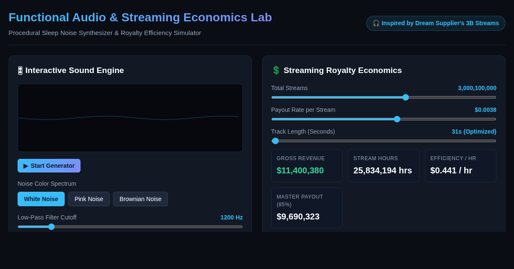Image resolution: width=514 pixels, height=269 pixels.
Task: Click the 3,000,100,000 total streams value
Action: tap(477, 88)
